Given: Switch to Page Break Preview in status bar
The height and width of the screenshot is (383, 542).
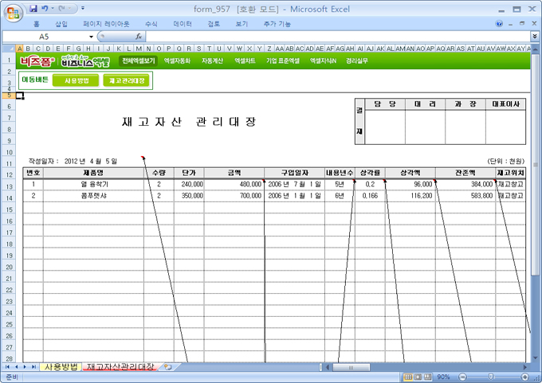Looking at the screenshot, I should 427,377.
